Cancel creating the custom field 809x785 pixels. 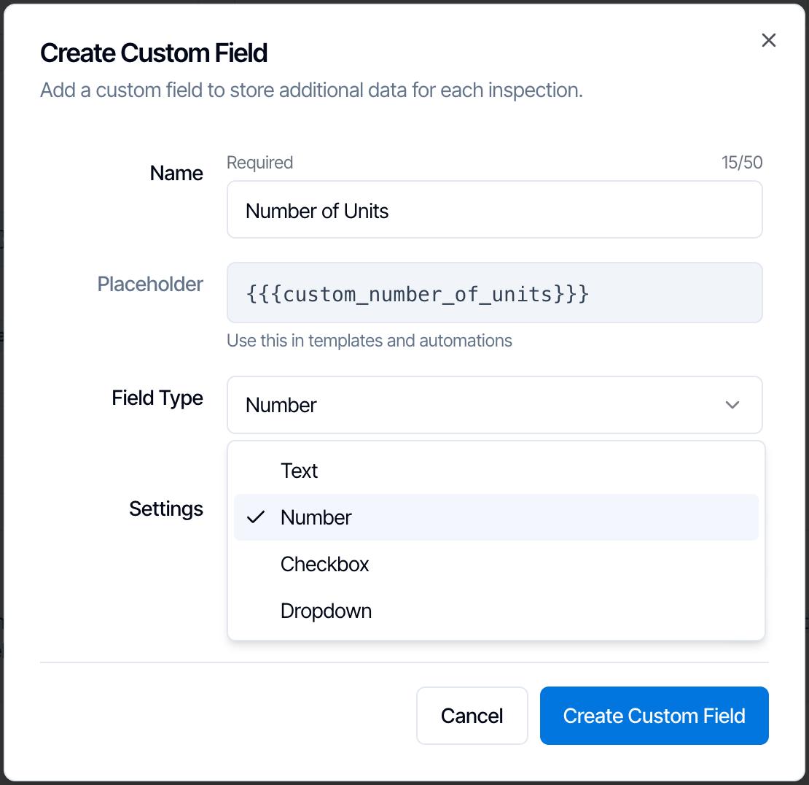pos(472,716)
